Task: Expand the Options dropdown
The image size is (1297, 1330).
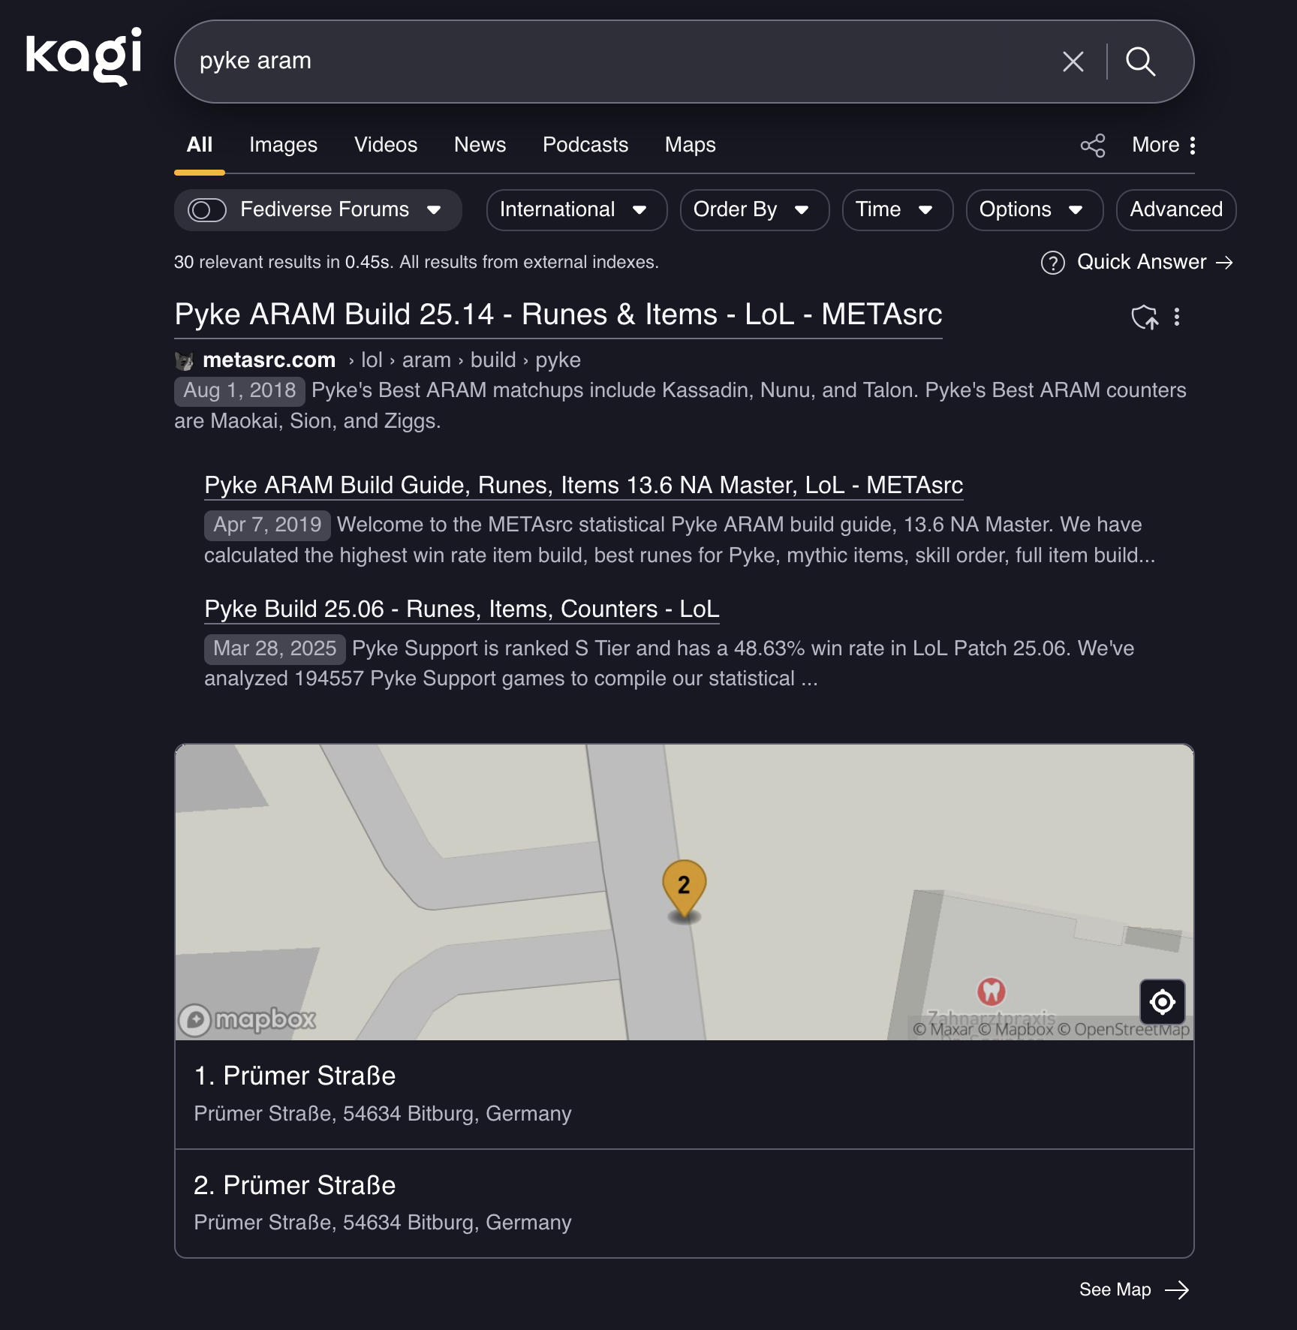Action: tap(1034, 210)
